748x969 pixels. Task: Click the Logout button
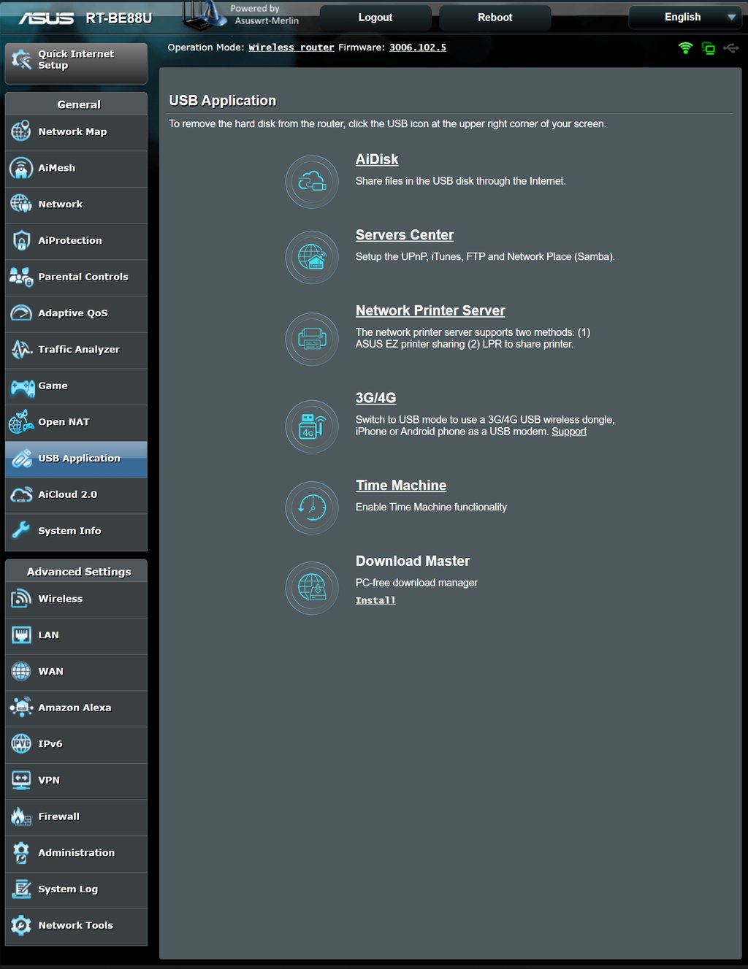(x=375, y=18)
